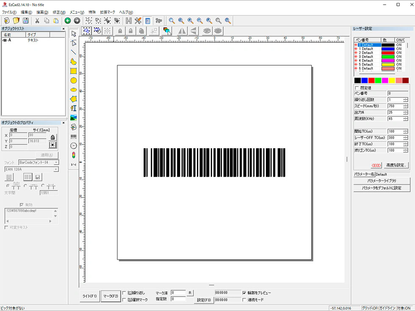The width and height of the screenshot is (415, 311).
Task: Select the timer delay tool
Action: 74,146
